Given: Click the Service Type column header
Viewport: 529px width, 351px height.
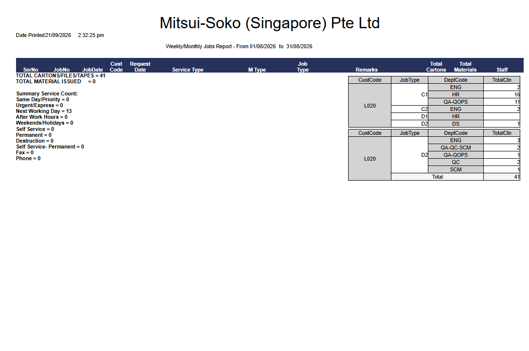Looking at the screenshot, I should 188,70.
